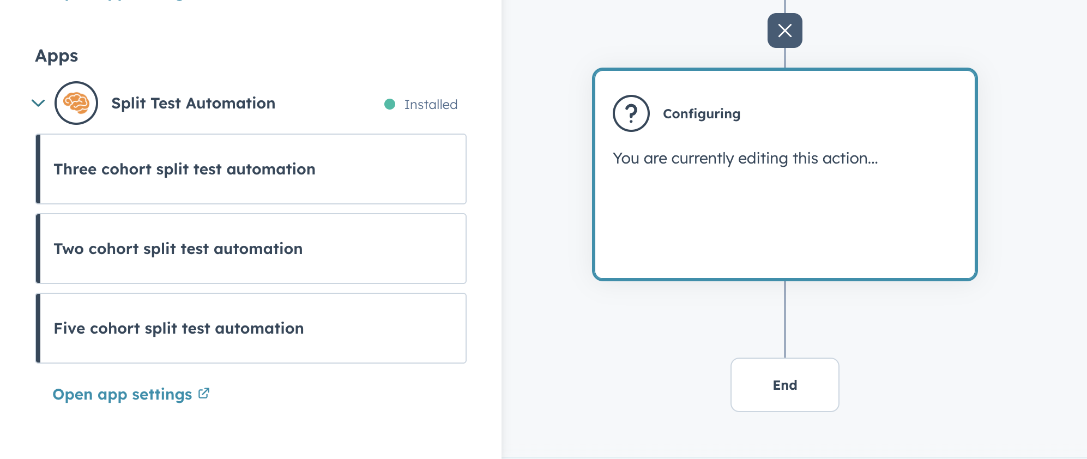The height and width of the screenshot is (459, 1087).
Task: Click the Split Test Automation brain icon
Action: tap(76, 103)
